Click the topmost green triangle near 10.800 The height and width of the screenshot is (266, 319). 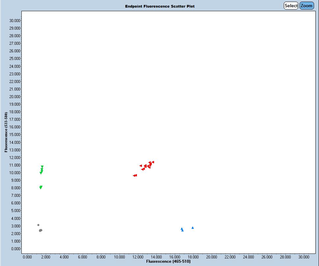tap(42, 167)
